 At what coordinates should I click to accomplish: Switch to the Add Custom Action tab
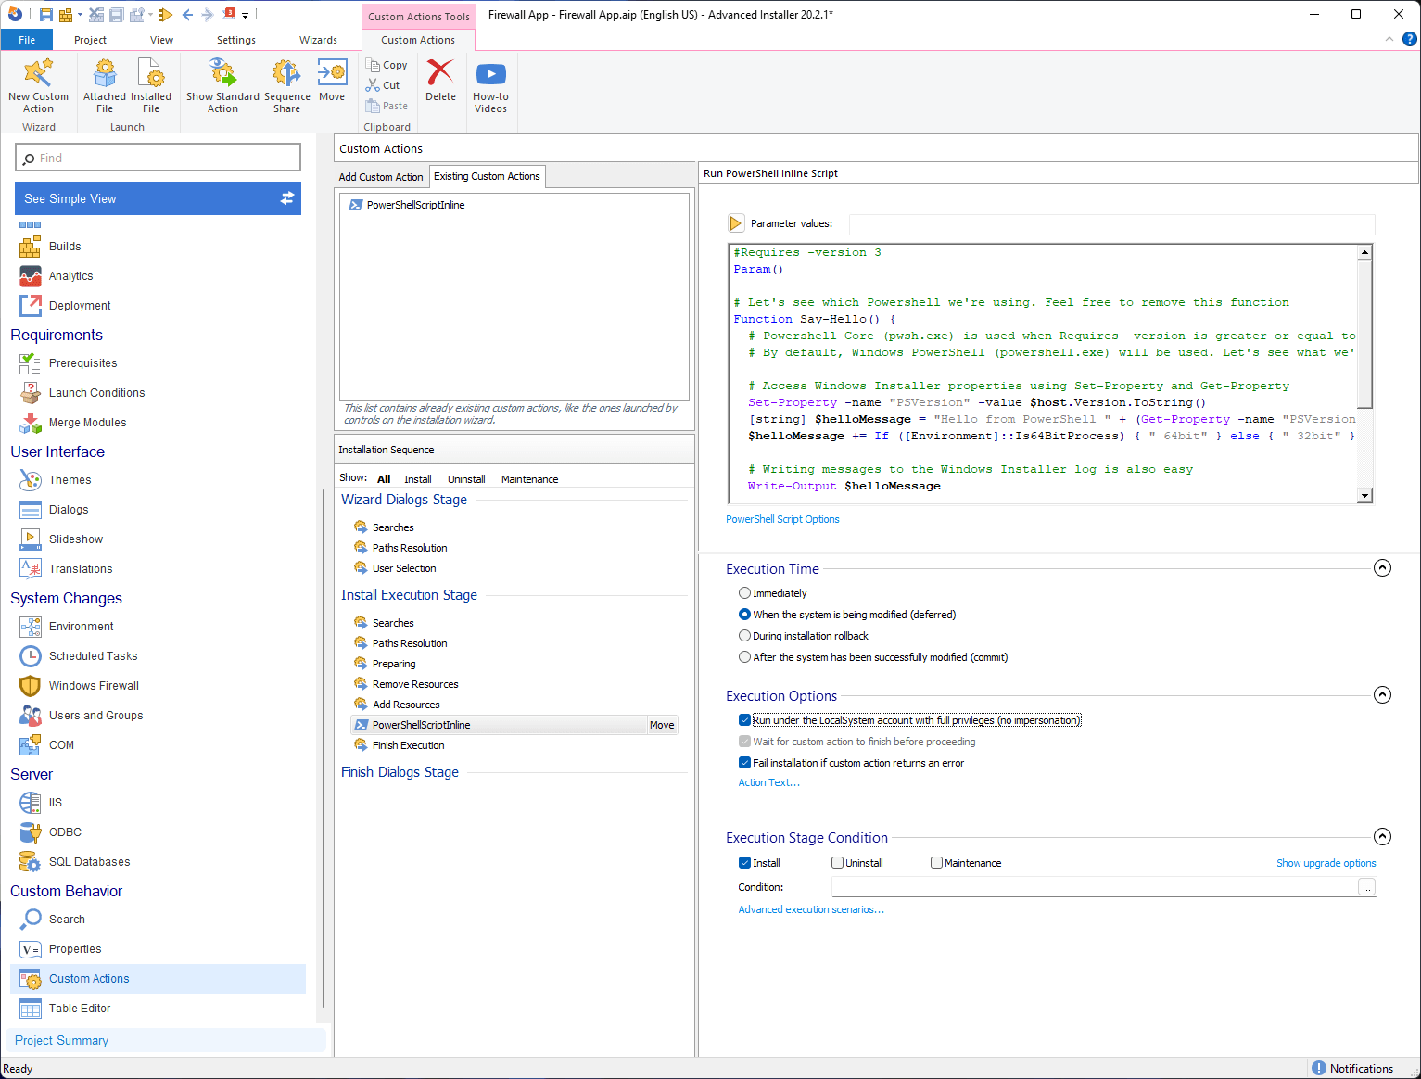click(x=381, y=177)
